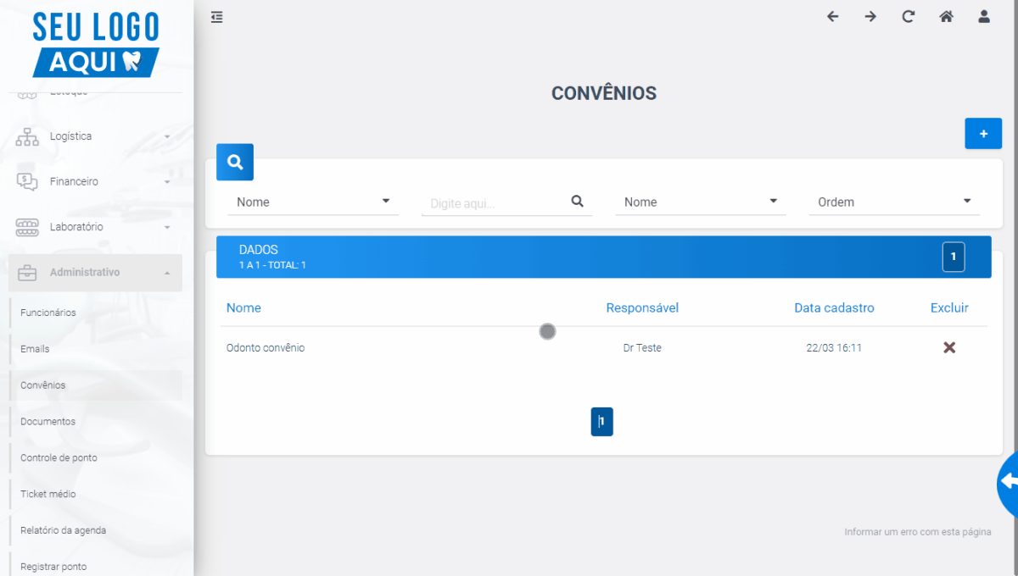The image size is (1018, 576).
Task: Click the Data cadastro column header
Action: pos(834,307)
